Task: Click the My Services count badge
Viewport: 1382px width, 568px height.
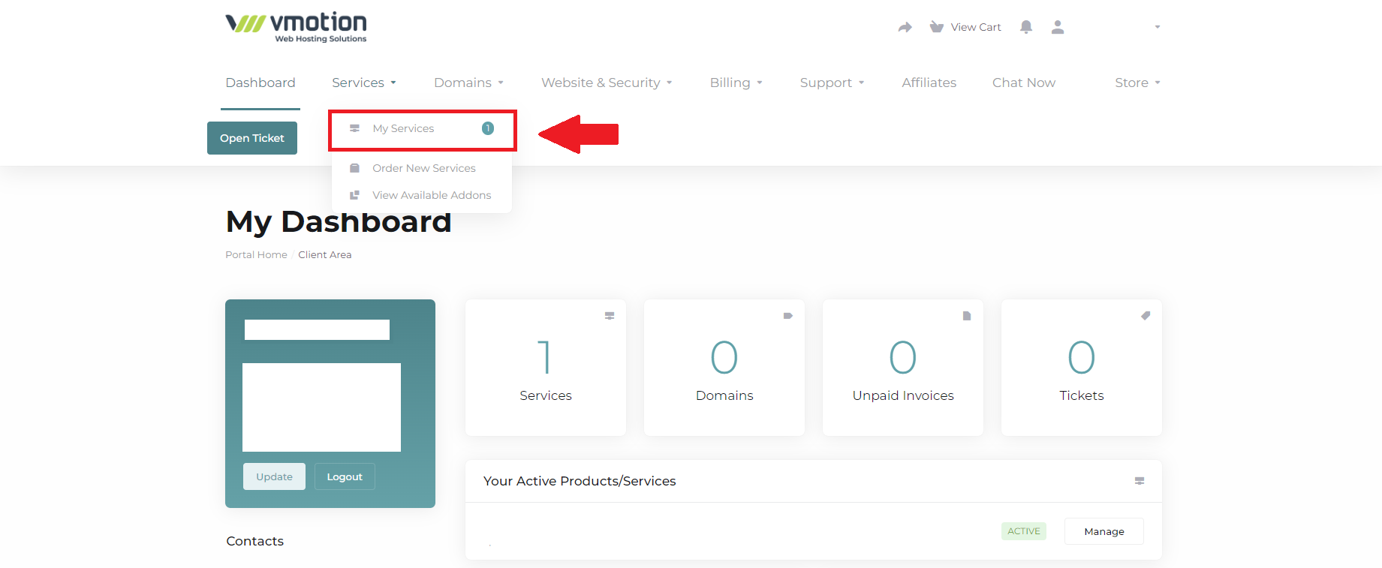Action: pyautogui.click(x=488, y=128)
